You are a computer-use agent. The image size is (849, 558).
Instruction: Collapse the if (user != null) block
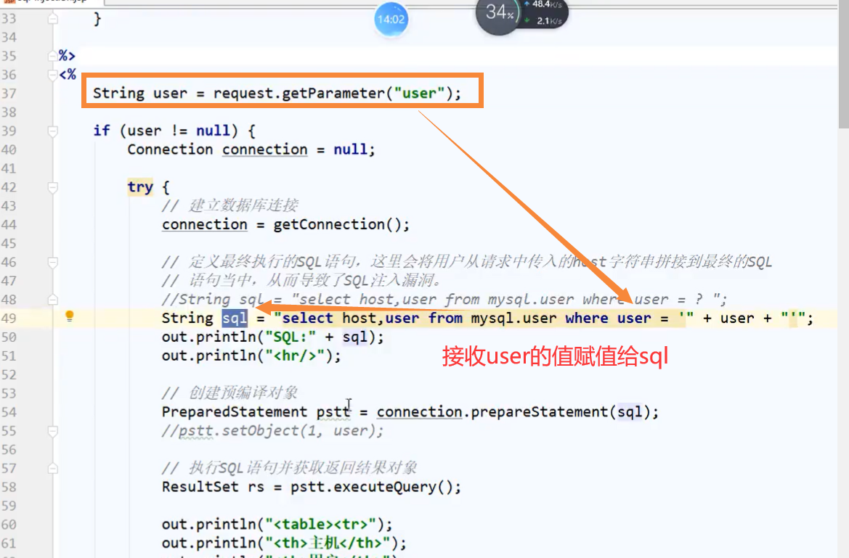tap(52, 131)
